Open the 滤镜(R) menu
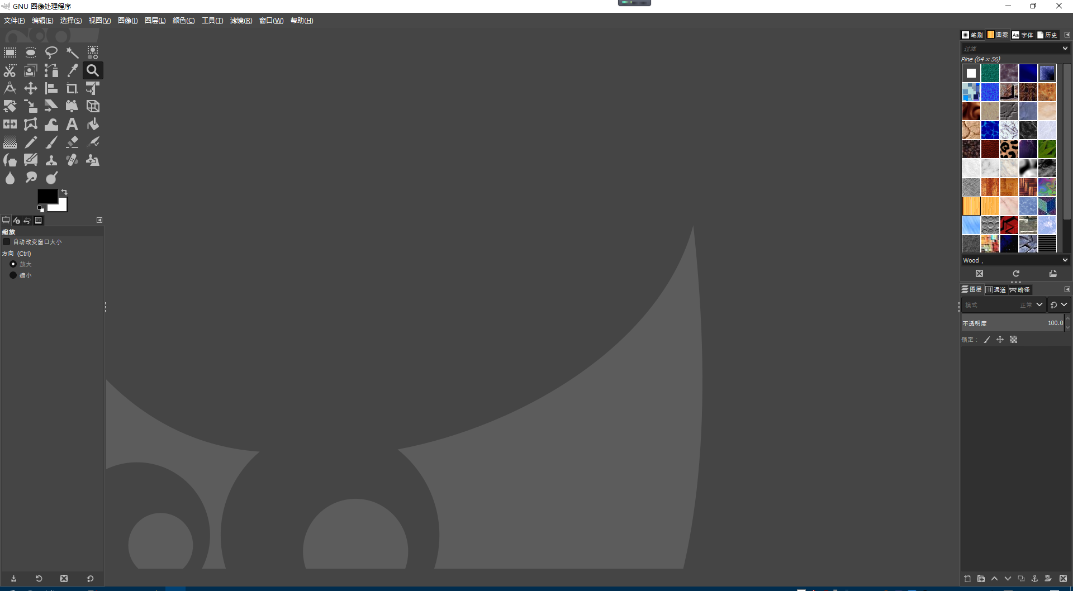 click(x=241, y=21)
